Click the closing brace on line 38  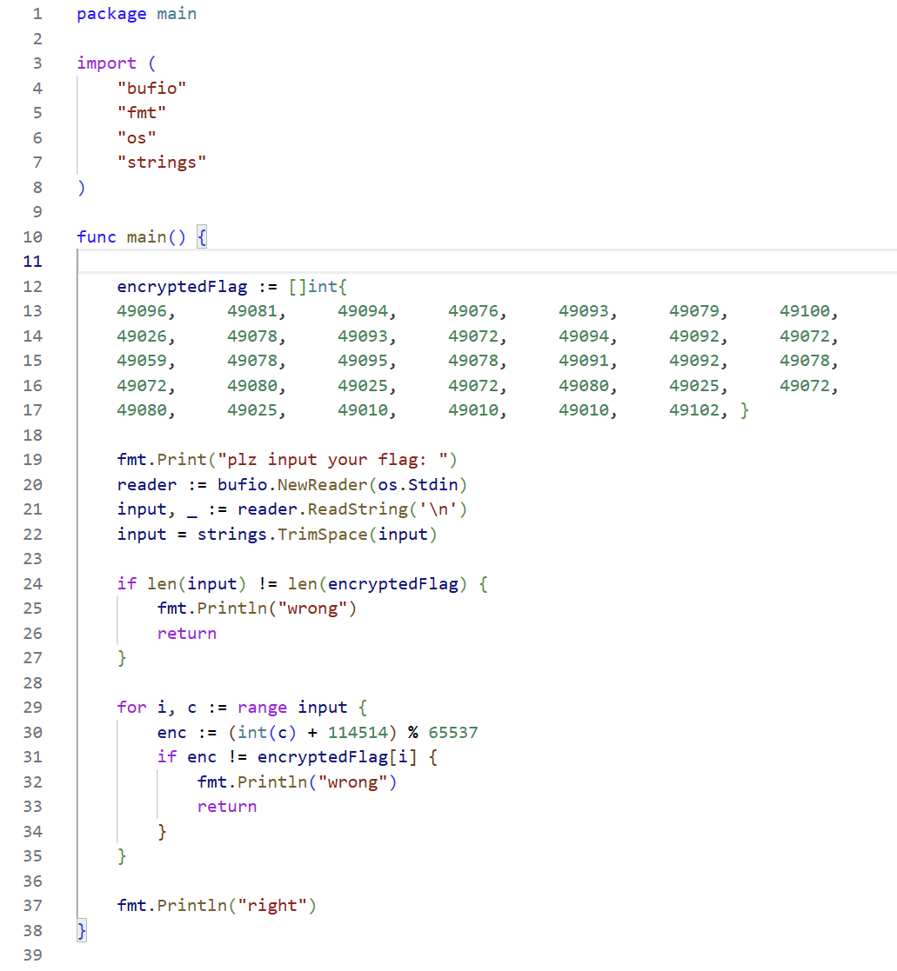[82, 930]
